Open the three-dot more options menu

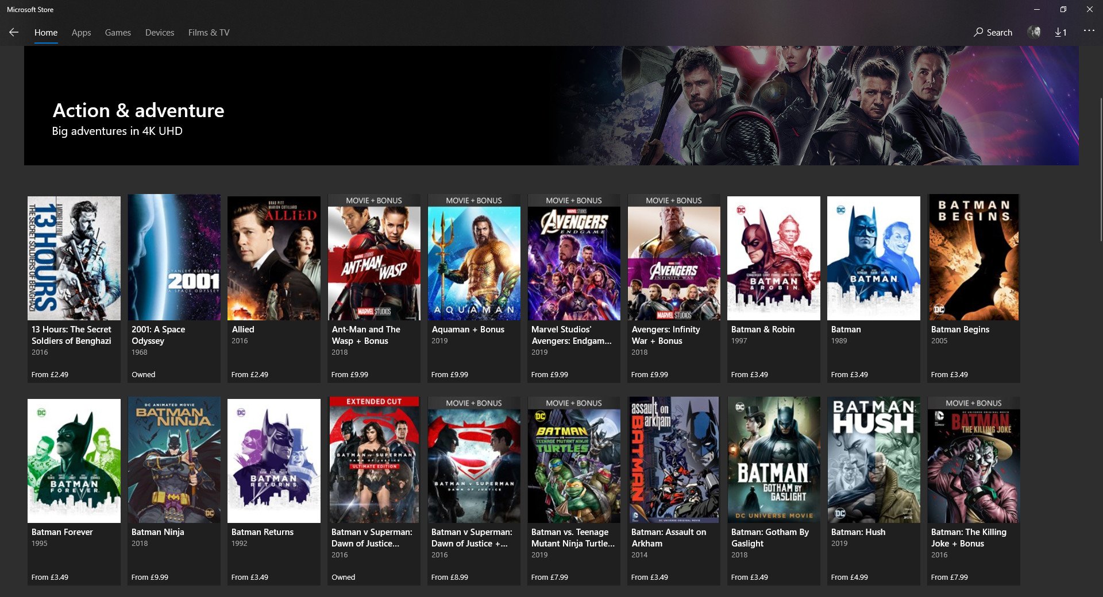point(1089,31)
